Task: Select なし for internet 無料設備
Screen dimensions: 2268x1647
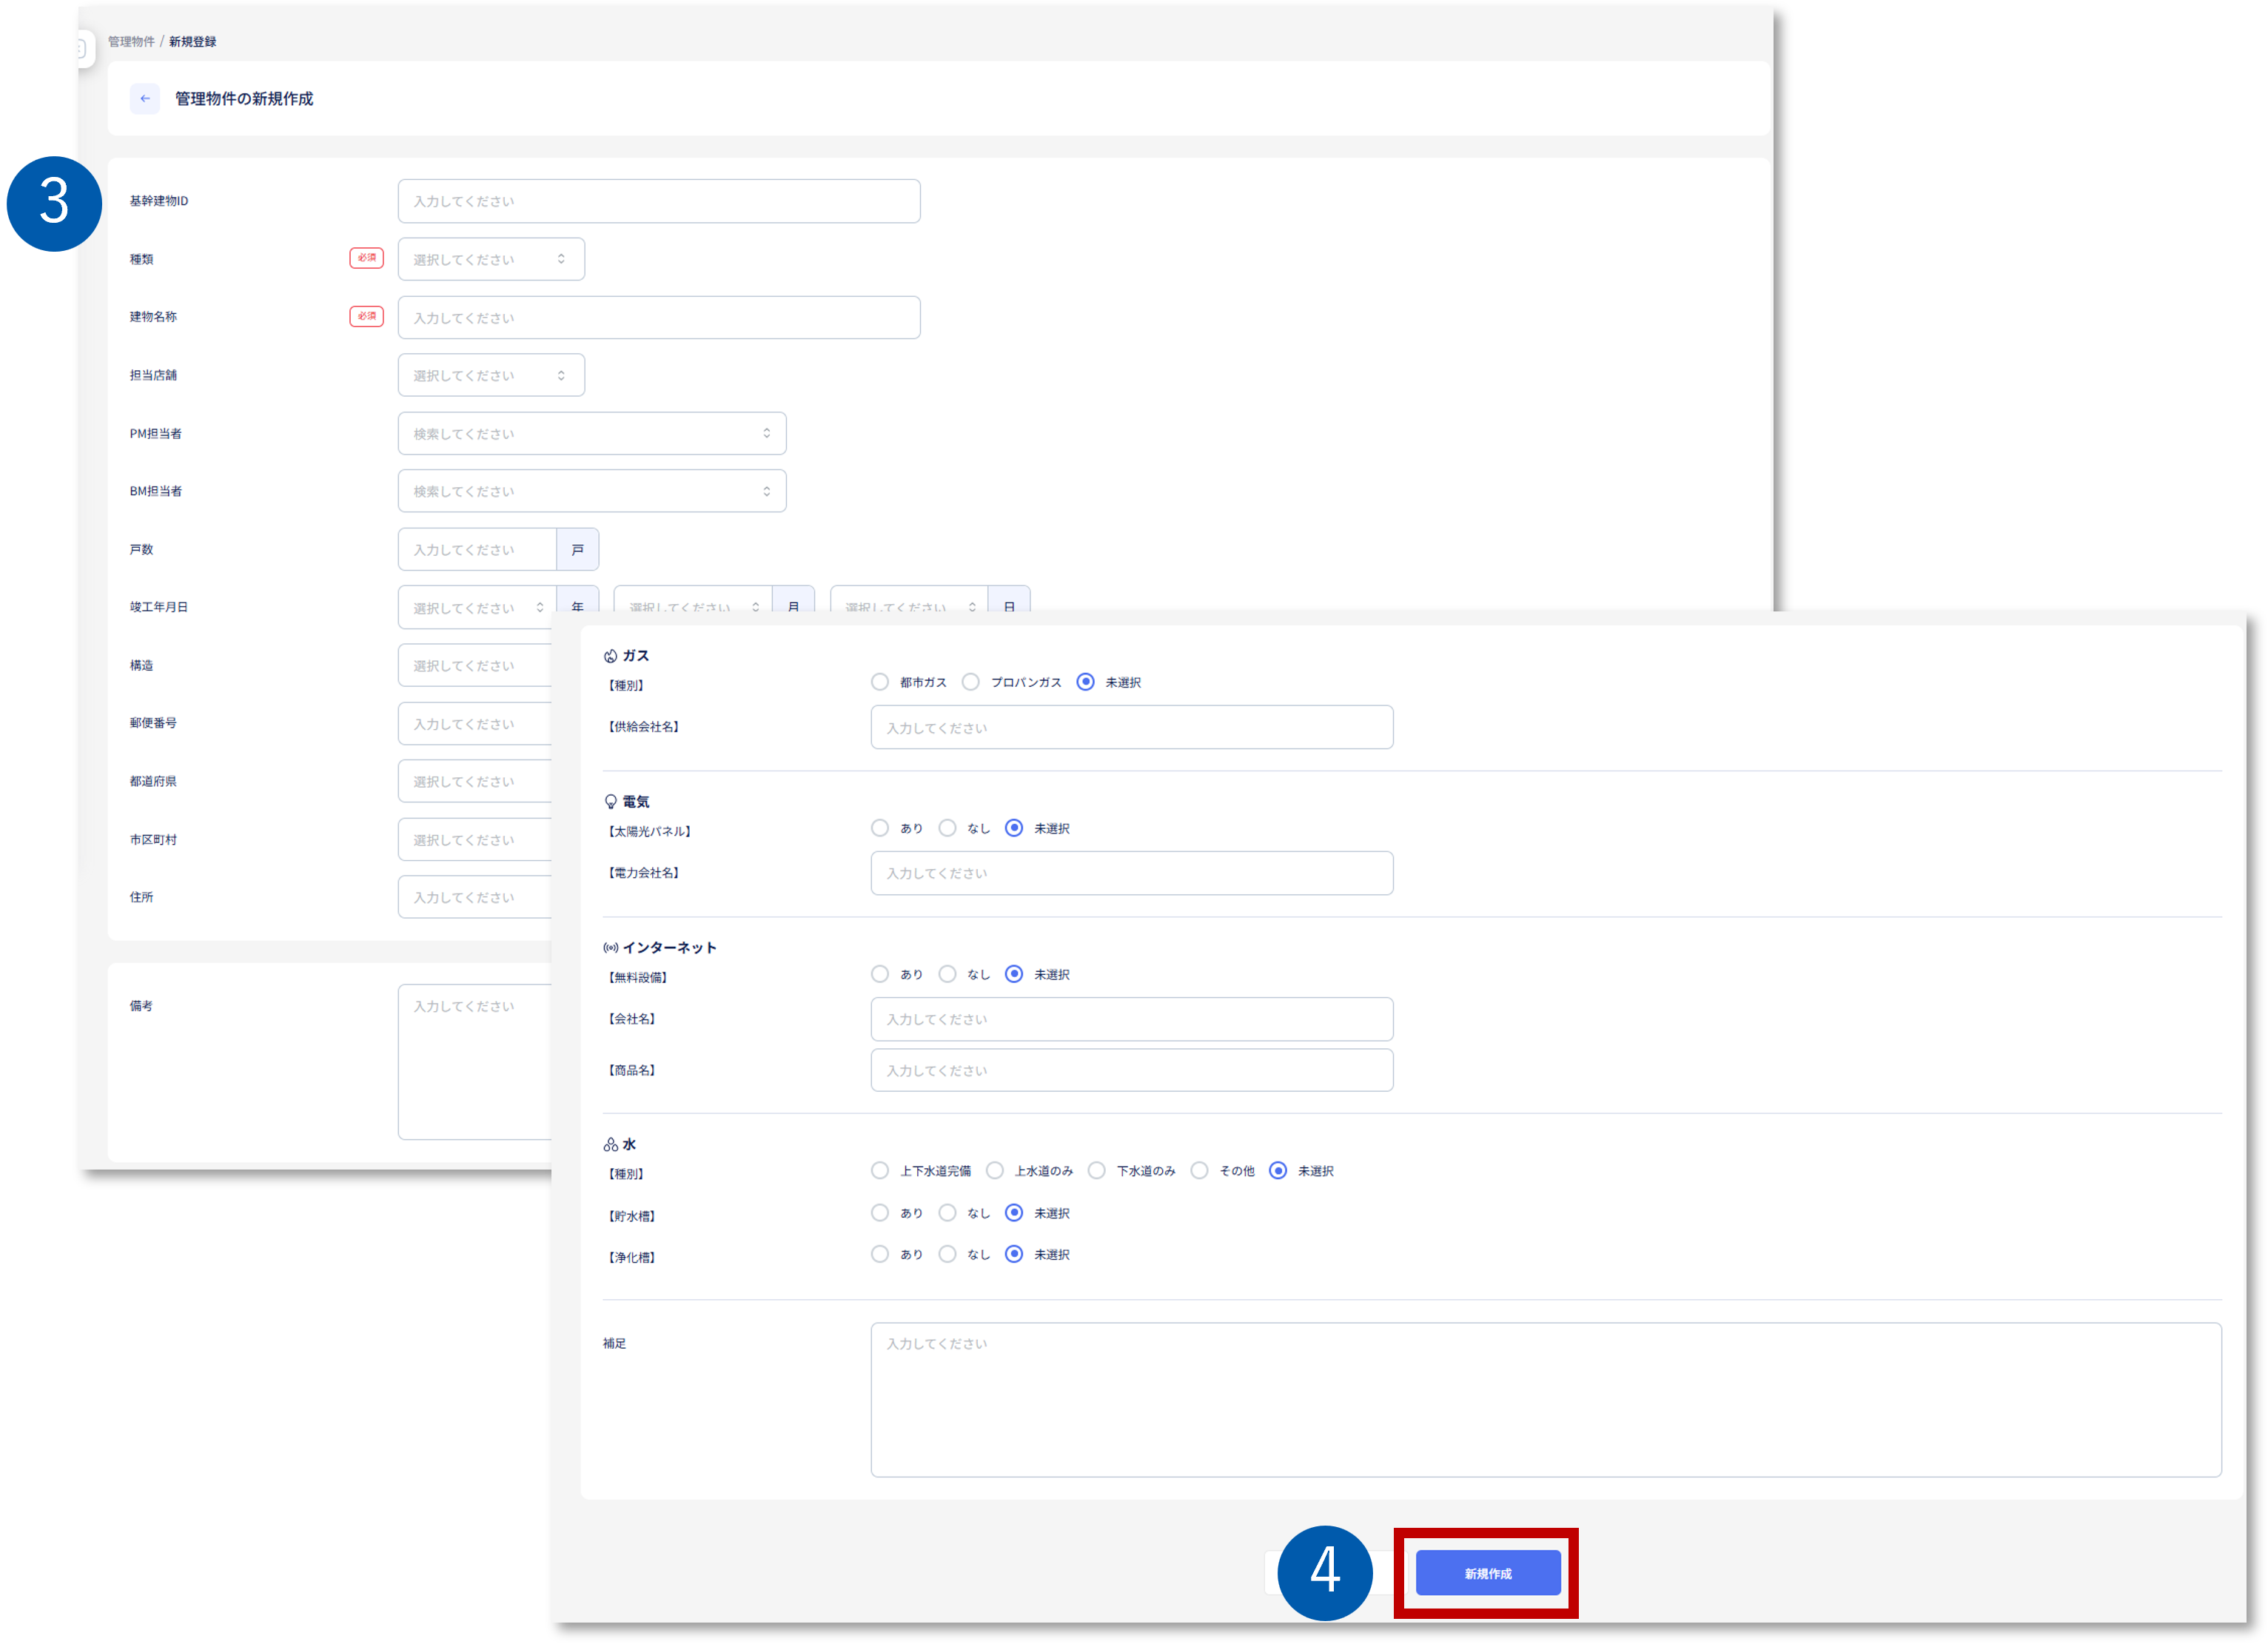Action: coord(948,974)
